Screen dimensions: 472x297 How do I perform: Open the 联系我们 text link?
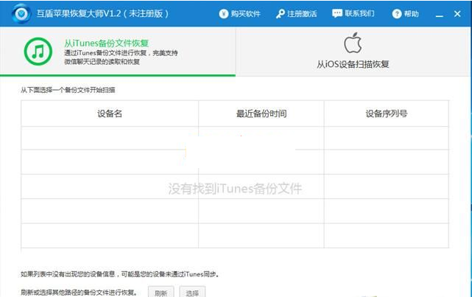(361, 14)
